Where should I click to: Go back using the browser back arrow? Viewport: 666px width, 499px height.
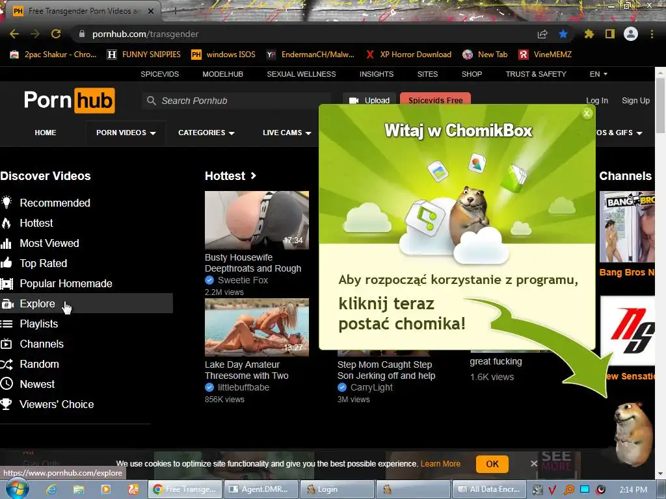(x=14, y=34)
